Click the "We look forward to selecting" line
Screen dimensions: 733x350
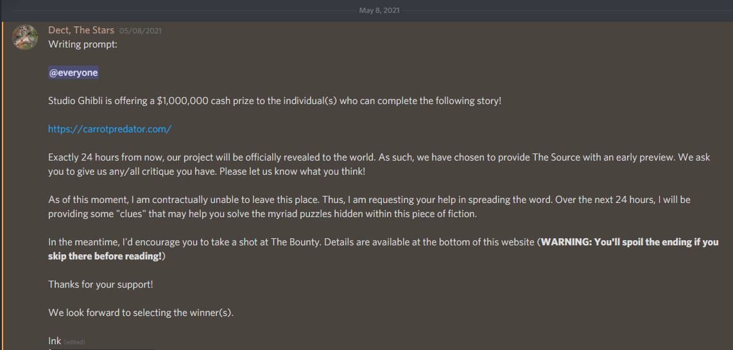[x=141, y=313]
